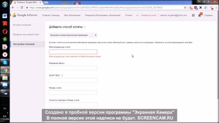Reload the page with the refresh icon
The image size is (219, 123).
tap(22, 8)
